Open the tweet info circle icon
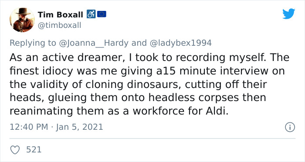Image resolution: width=305 pixels, height=162 pixels. pos(290,127)
